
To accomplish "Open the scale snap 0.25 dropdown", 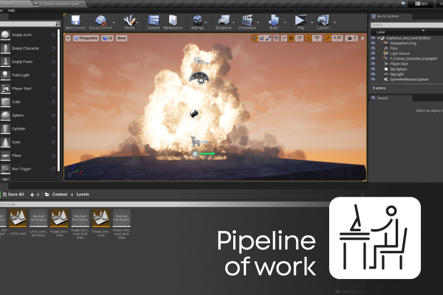I will point(337,38).
